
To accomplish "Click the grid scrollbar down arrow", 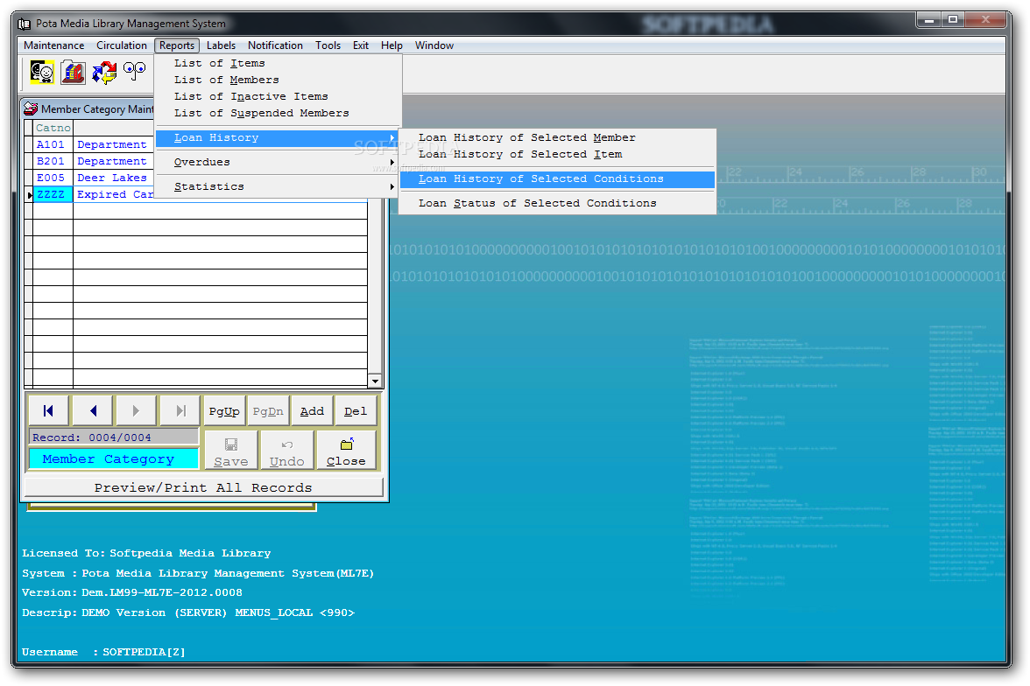I will [375, 381].
